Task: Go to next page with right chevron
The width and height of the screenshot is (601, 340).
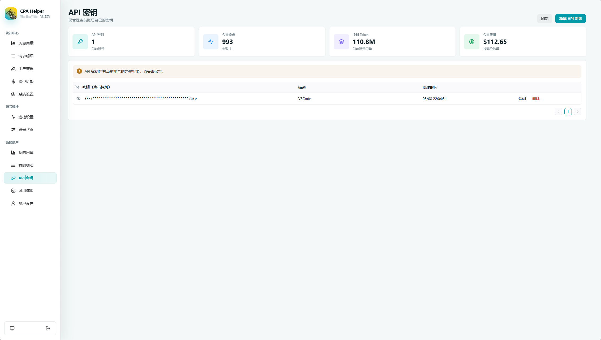Action: pyautogui.click(x=578, y=112)
